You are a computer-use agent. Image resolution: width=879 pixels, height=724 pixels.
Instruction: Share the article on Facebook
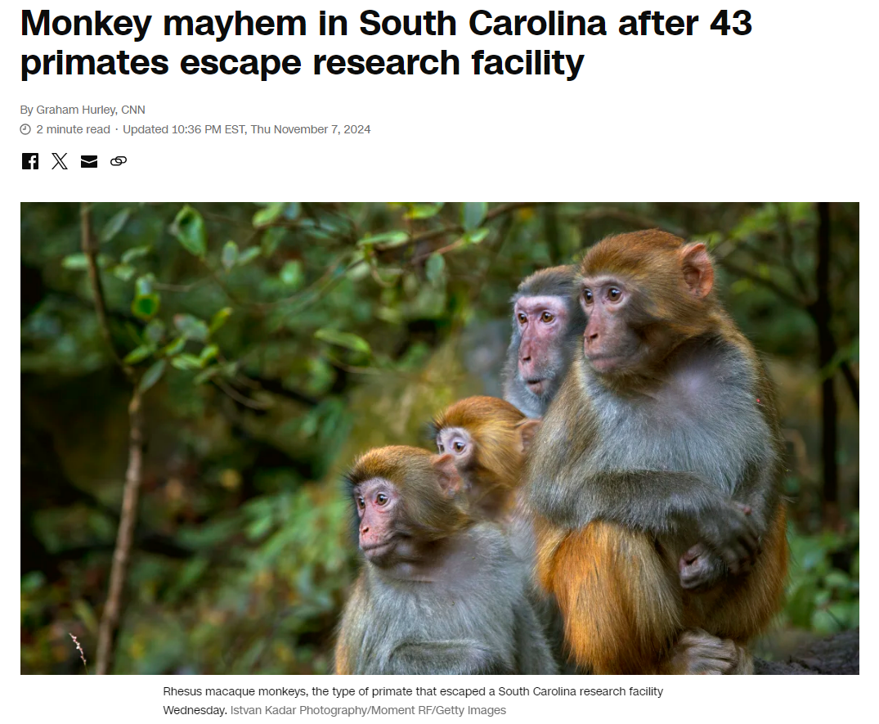(x=30, y=161)
